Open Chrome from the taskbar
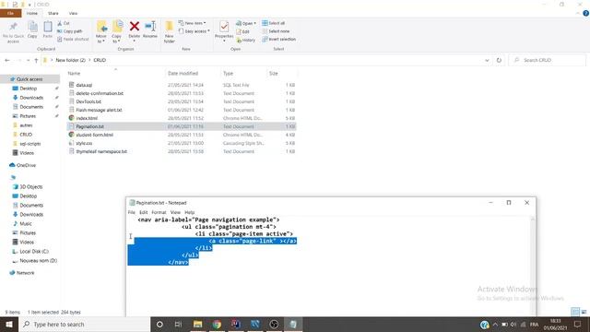Image resolution: width=590 pixels, height=332 pixels. (x=217, y=324)
